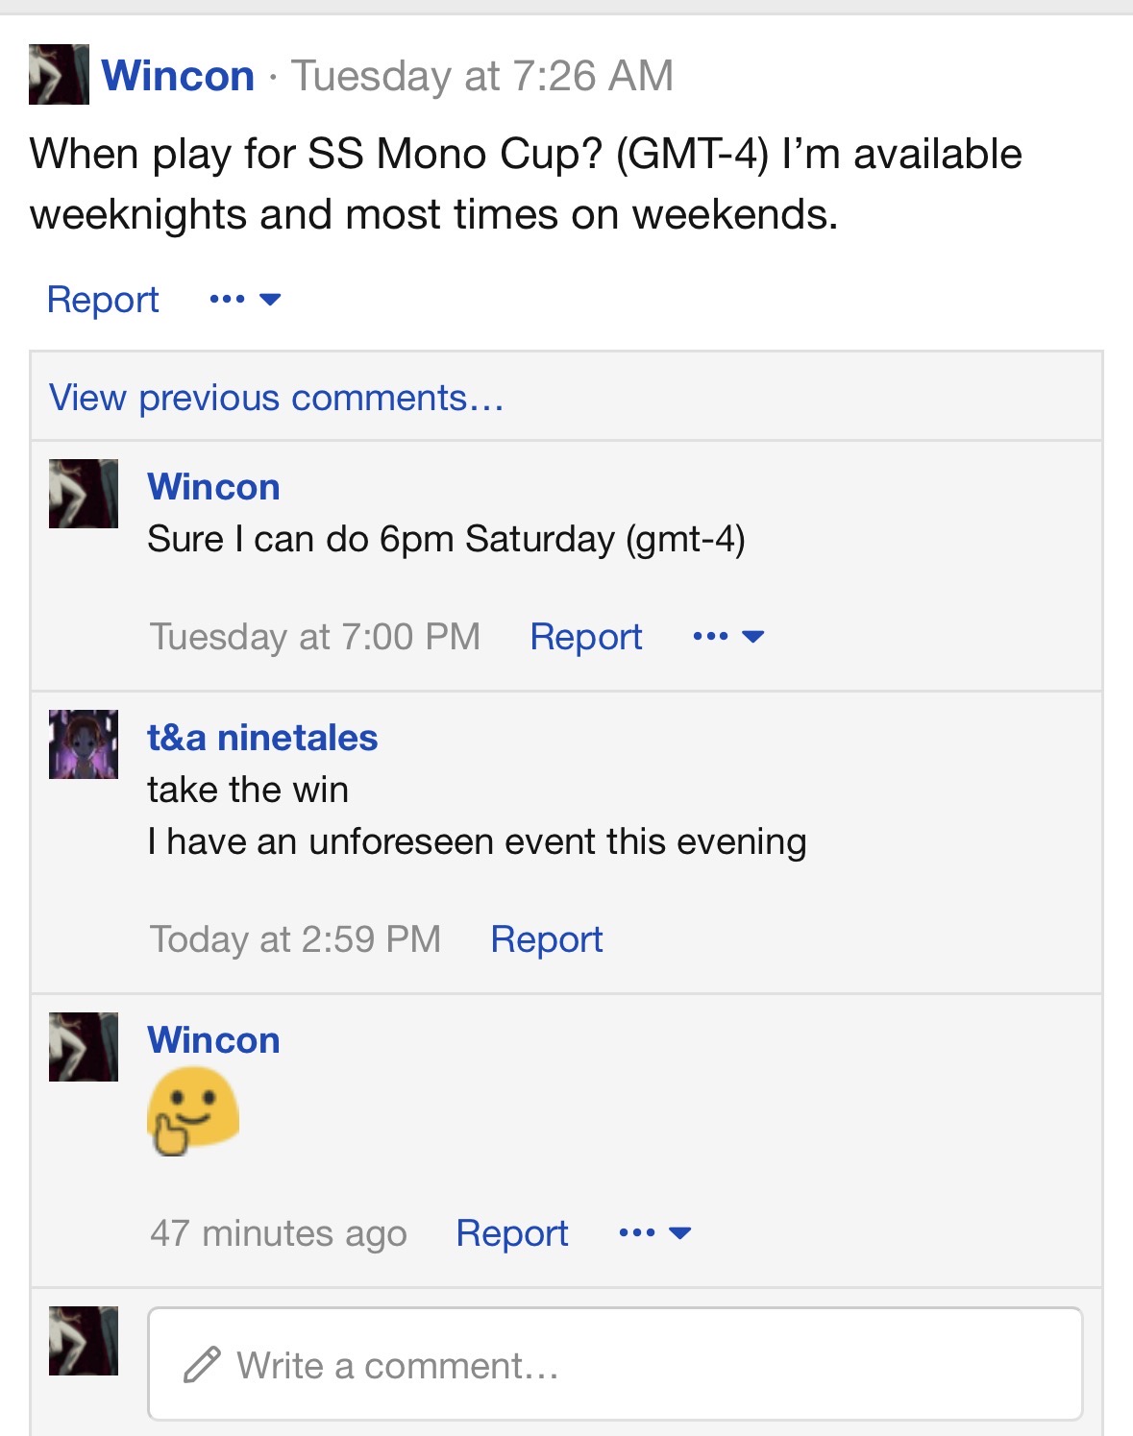Screen dimensions: 1133x1436
Task: Click t&a ninetales' avatar image
Action: pos(84,744)
